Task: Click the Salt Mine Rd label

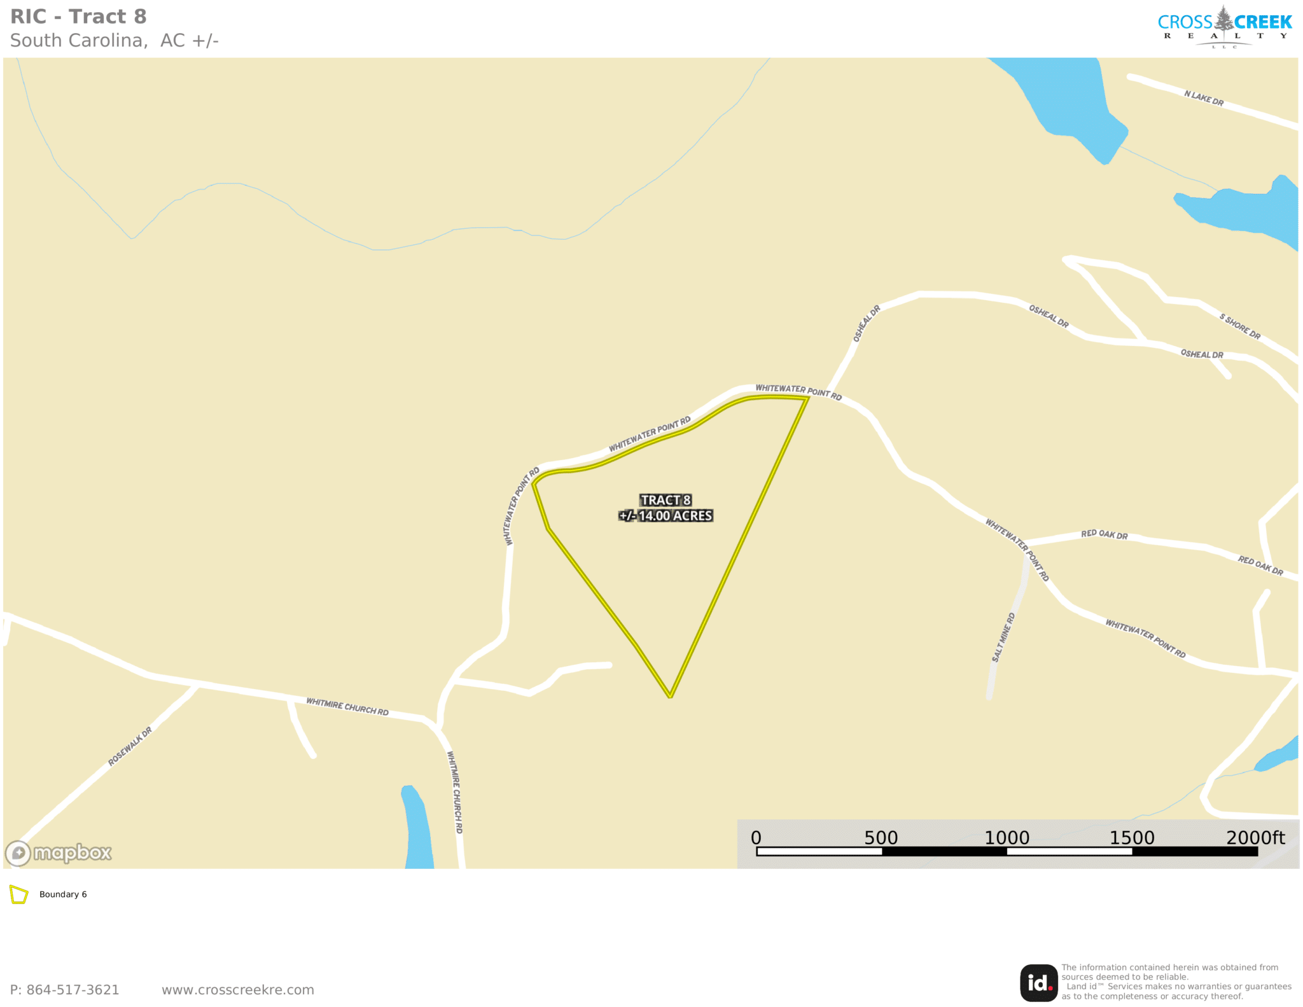Action: (x=1003, y=637)
